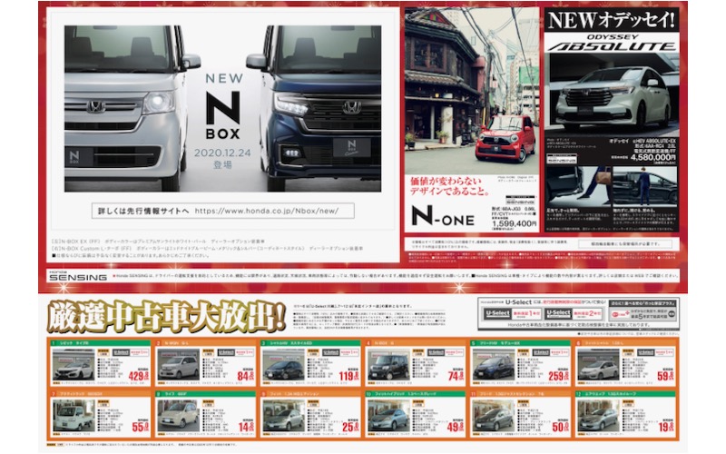Click the ODYSSEY ABSOLUTE logo
This screenshot has height=454, width=726.
coord(612,43)
